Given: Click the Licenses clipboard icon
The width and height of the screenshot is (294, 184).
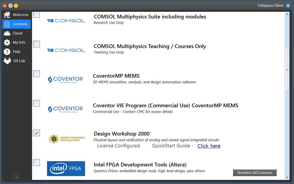Looking at the screenshot, I should (7, 24).
